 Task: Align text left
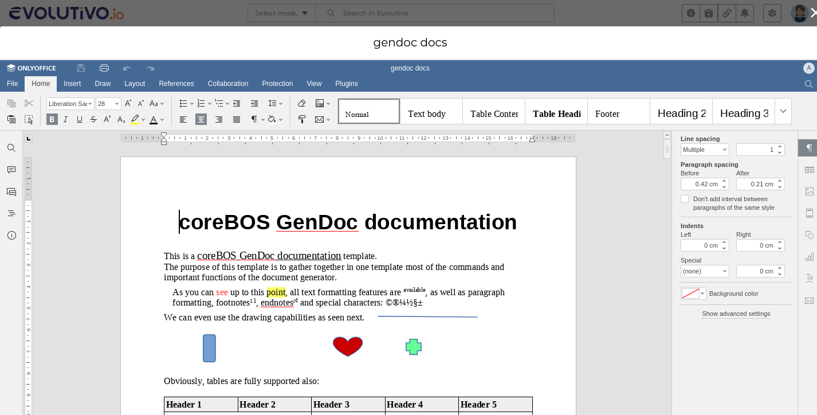pyautogui.click(x=183, y=119)
